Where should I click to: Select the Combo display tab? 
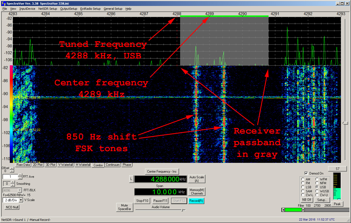coord(98,165)
